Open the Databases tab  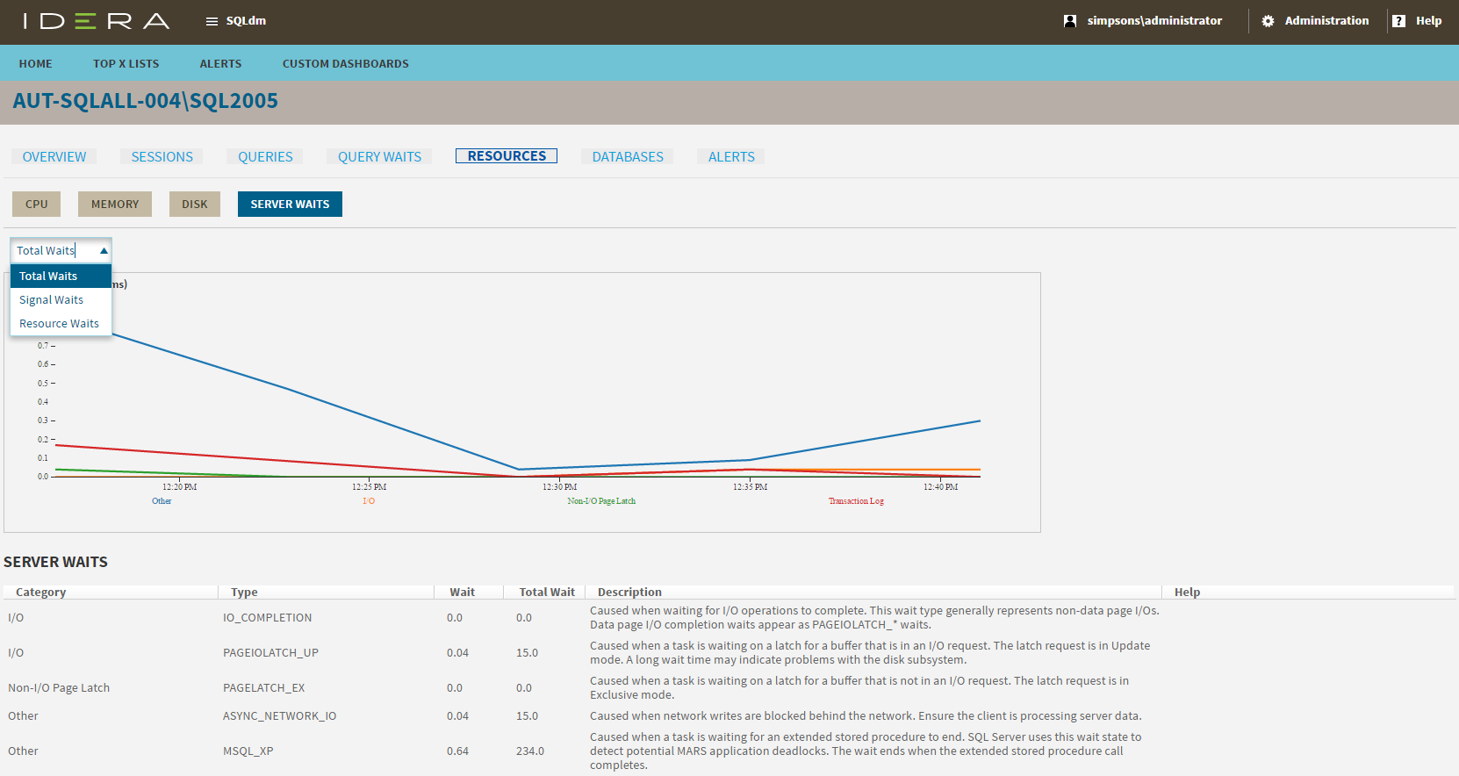coord(628,157)
